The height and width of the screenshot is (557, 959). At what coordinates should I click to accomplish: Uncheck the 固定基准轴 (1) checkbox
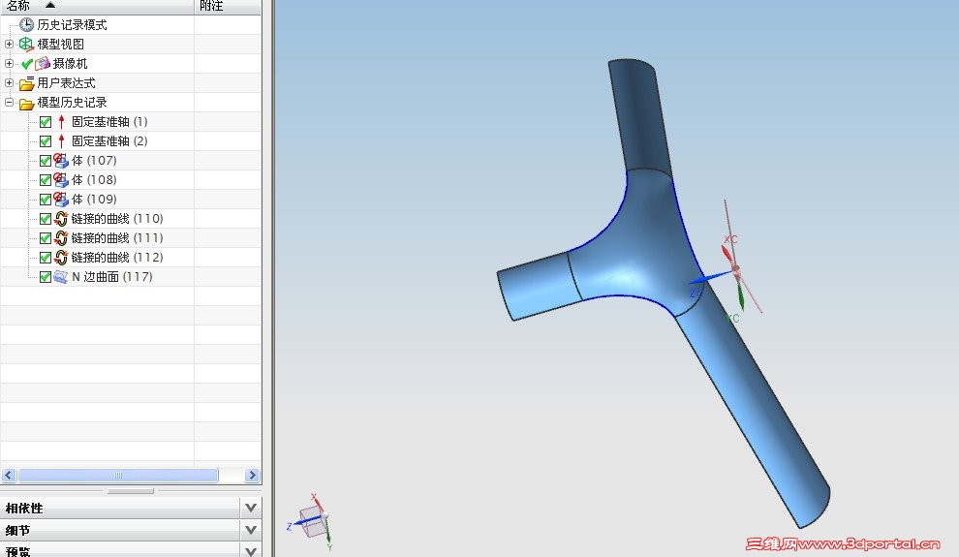[x=46, y=122]
